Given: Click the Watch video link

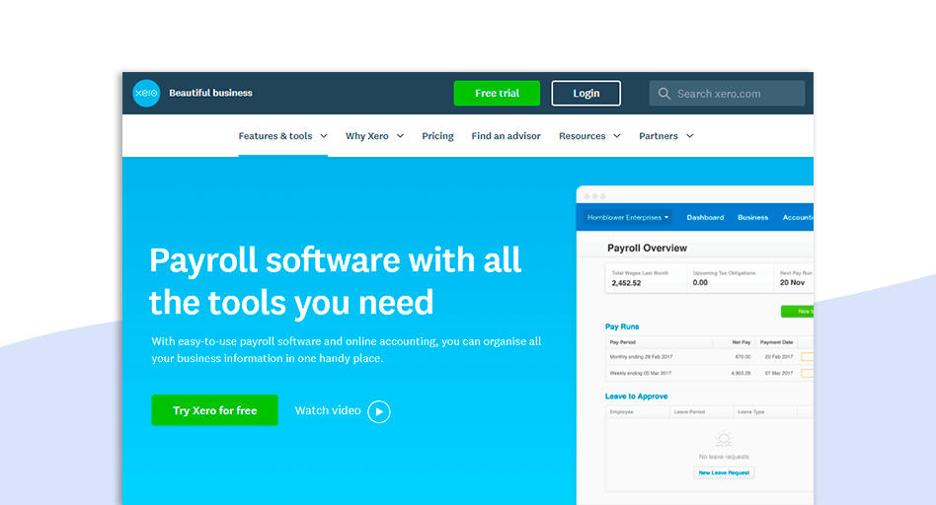Looking at the screenshot, I should 328,410.
